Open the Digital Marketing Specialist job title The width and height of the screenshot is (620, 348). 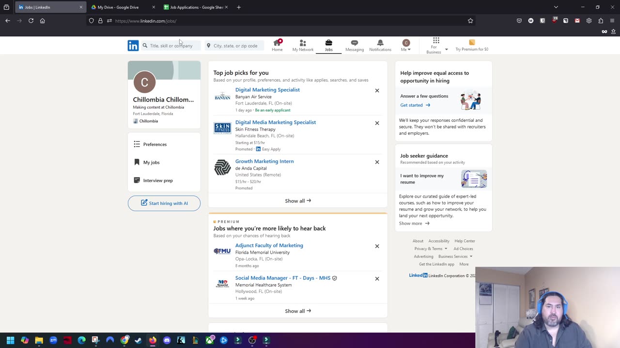click(x=267, y=89)
